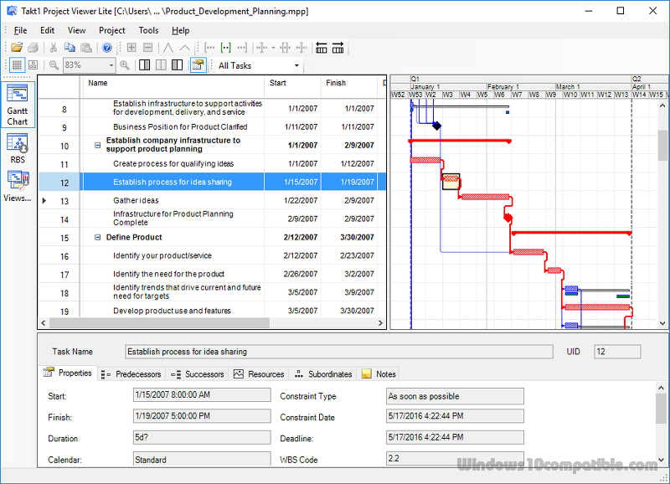This screenshot has width=670, height=484.
Task: Collapse the Define Product summary task
Action: pos(97,237)
